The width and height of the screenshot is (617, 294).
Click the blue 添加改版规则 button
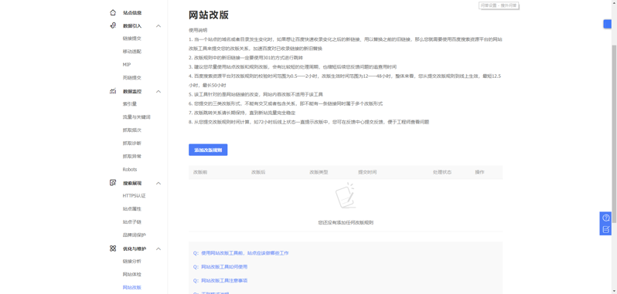tap(208, 150)
